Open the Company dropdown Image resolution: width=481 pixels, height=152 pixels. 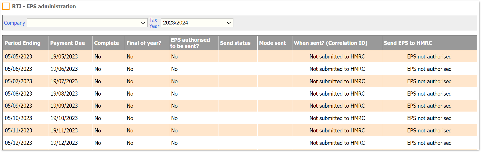[87, 23]
